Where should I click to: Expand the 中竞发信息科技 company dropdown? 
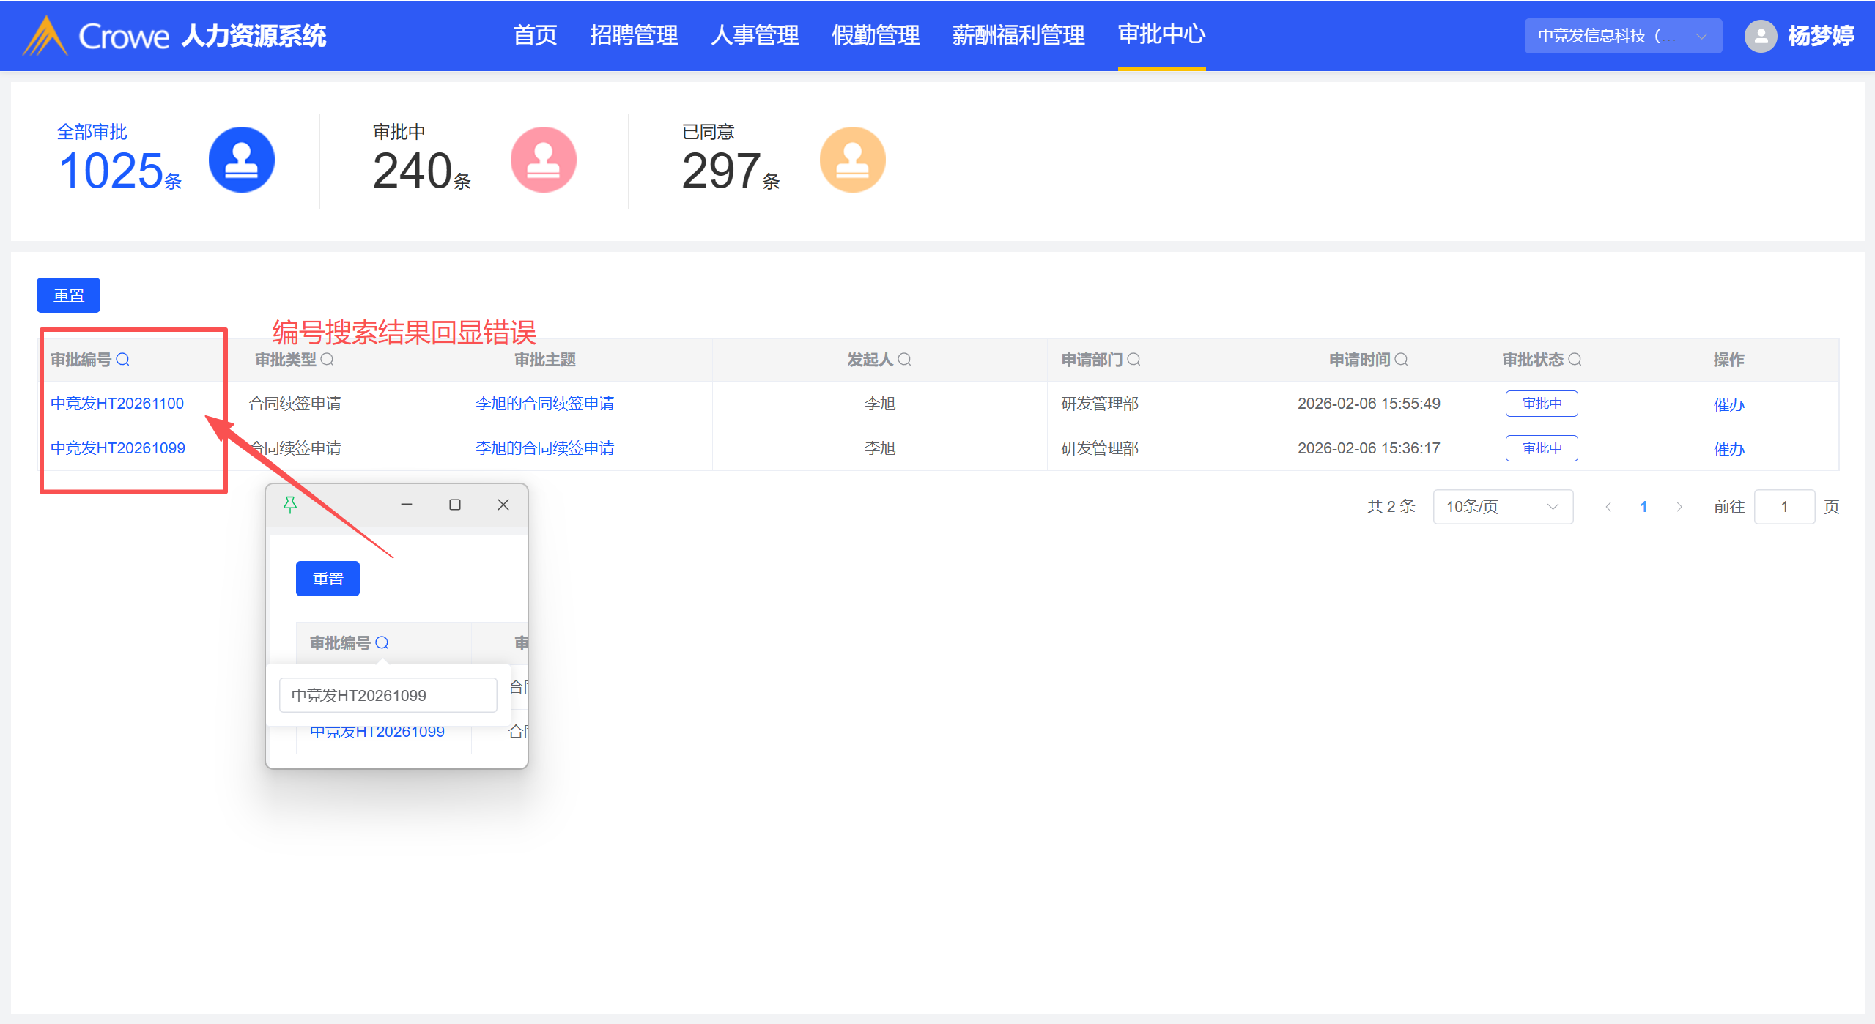coord(1622,36)
